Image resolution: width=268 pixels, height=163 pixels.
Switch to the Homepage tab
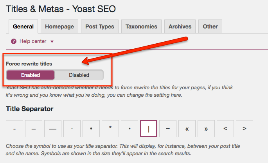tap(59, 27)
